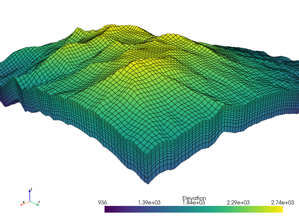Screen dimensions: 299x224
Task: Click the Z axis label letter
Action: tap(31, 189)
